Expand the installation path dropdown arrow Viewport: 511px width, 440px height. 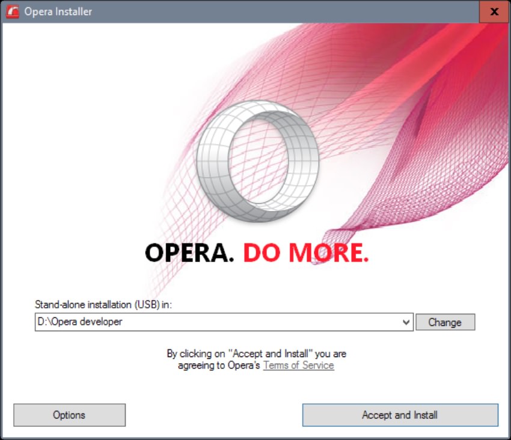tap(406, 322)
